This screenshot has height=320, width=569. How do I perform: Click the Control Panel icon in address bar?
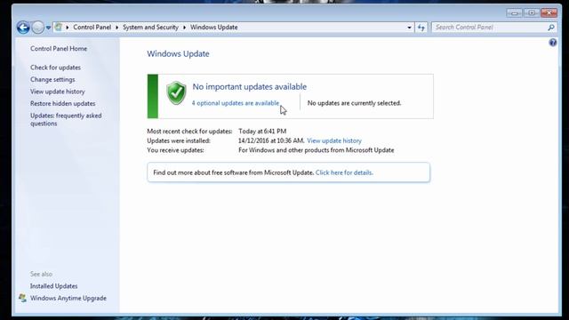tap(59, 28)
